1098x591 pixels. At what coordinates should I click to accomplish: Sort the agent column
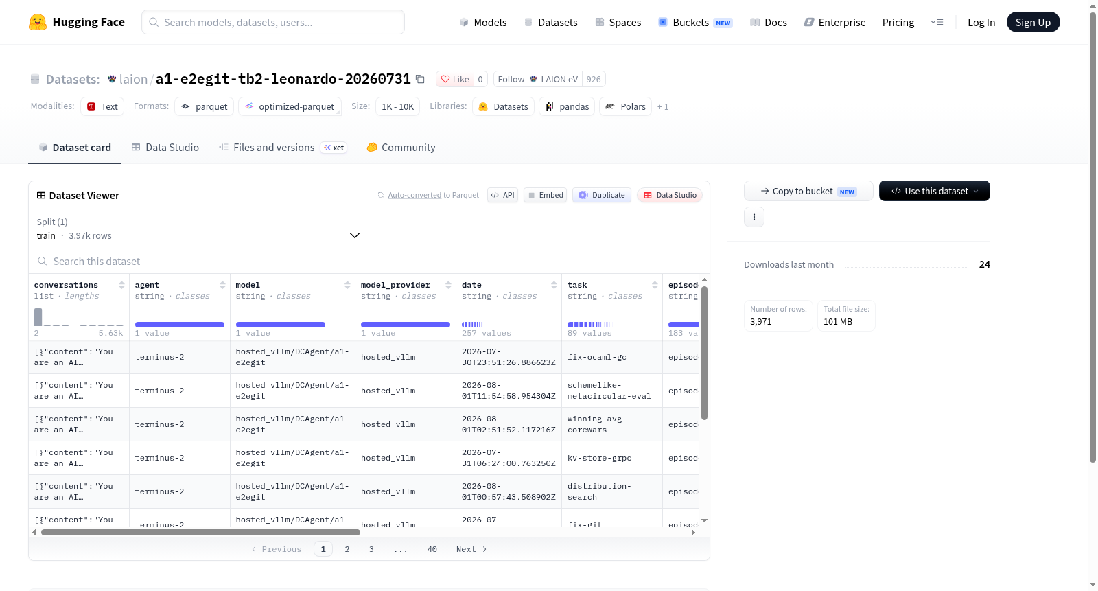(x=222, y=285)
